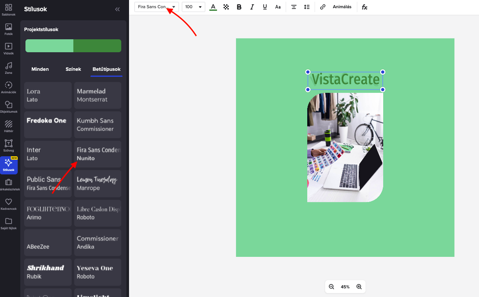This screenshot has height=297, width=479.
Task: Open the Fotók photos panel
Action: (x=9, y=29)
